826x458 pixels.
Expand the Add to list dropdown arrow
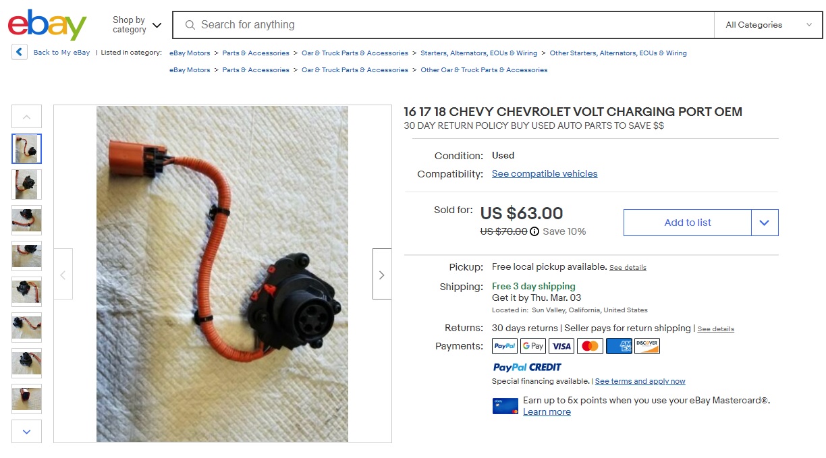765,223
